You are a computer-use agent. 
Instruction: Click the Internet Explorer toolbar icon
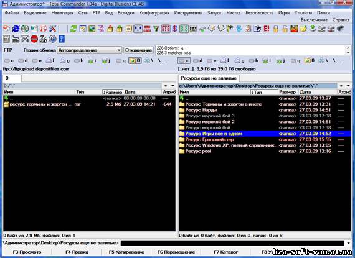16,29
